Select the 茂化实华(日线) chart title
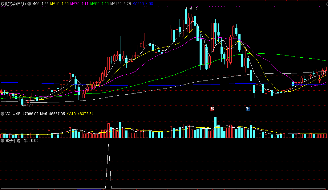This screenshot has height=190, width=328. click(x=13, y=4)
